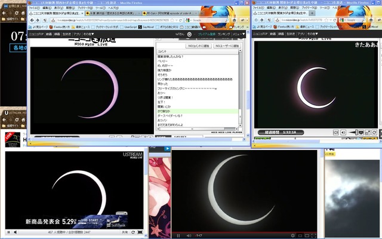Open 編集 menu in left Firefox window

47,8
